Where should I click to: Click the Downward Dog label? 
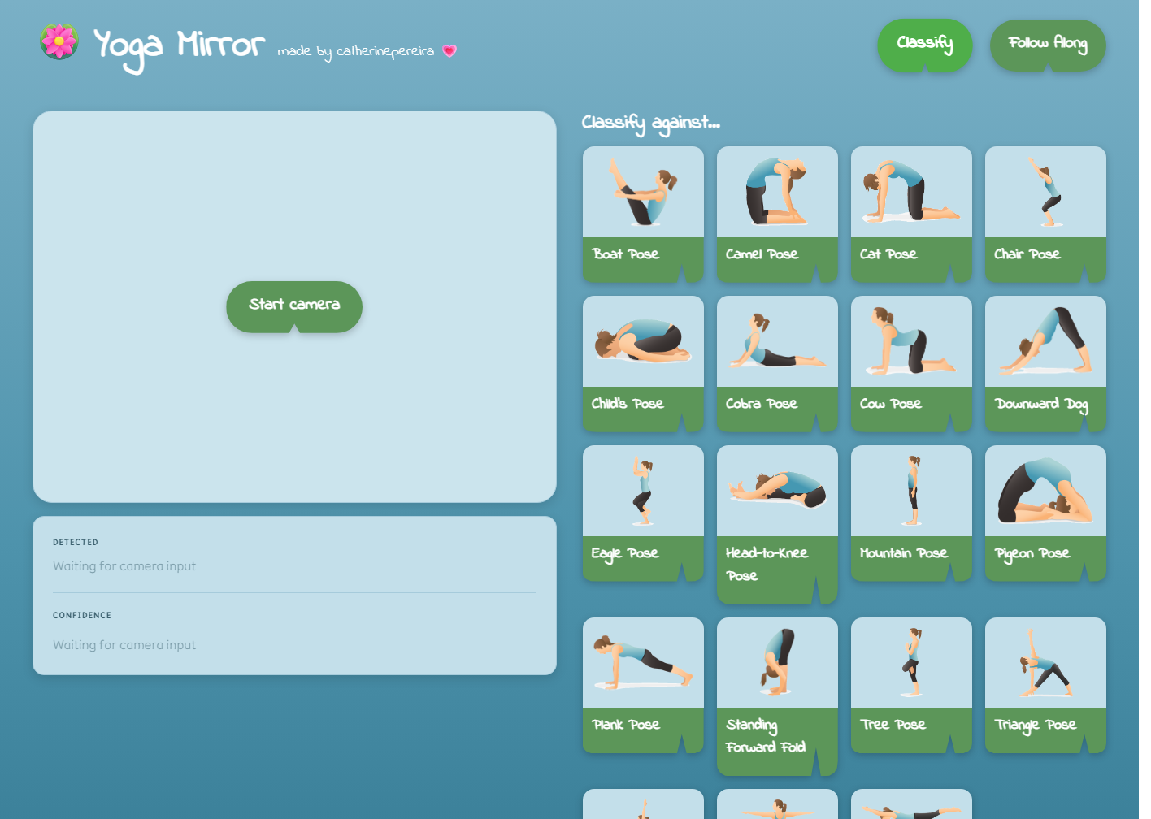coord(1041,405)
